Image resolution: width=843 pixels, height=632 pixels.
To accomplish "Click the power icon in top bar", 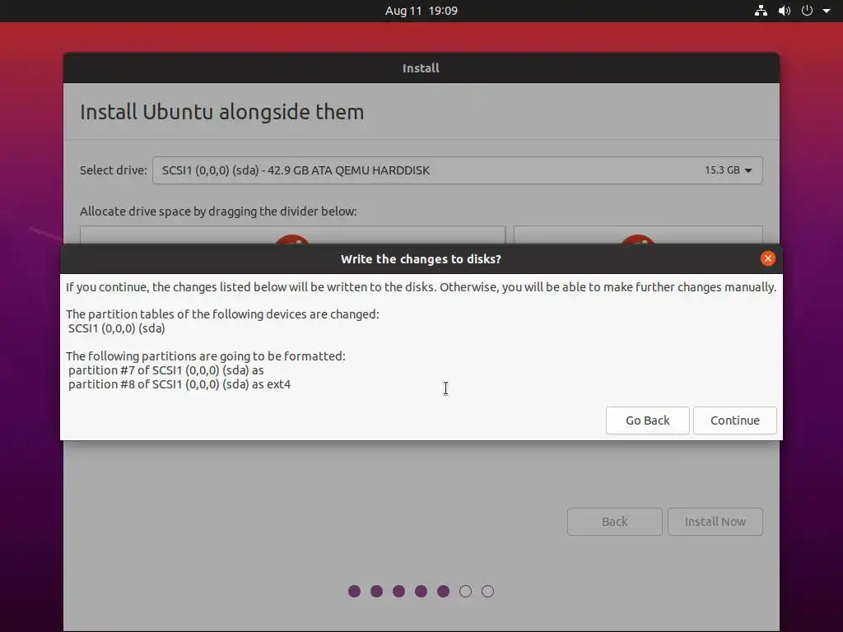I will pos(807,10).
